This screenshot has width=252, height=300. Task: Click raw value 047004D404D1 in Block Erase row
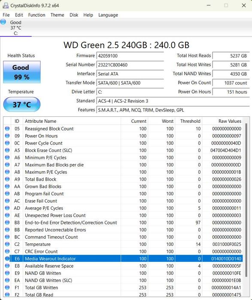(225, 150)
